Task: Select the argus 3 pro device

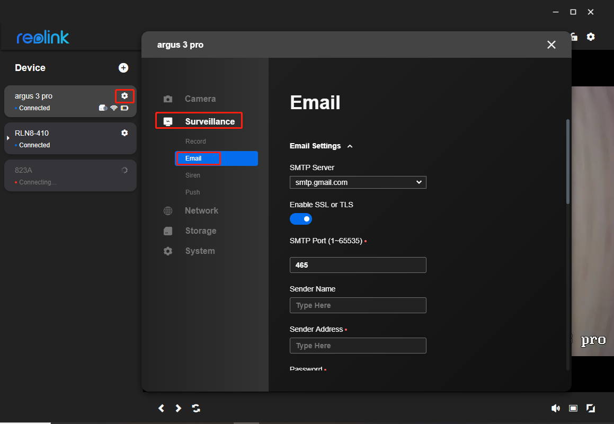Action: [x=70, y=101]
